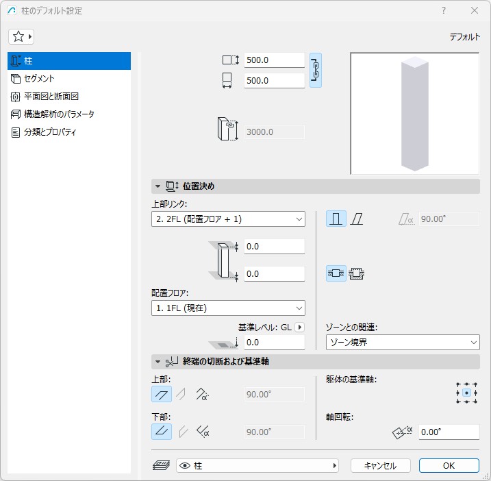Toggle the wrapping relation left icon
This screenshot has height=481, width=491.
(x=336, y=273)
